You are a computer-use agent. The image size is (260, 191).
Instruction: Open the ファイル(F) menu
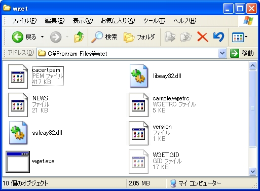24,21
